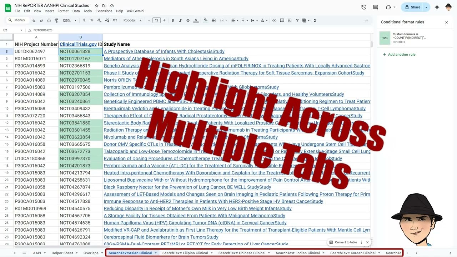Move document using folder icon

[104, 6]
